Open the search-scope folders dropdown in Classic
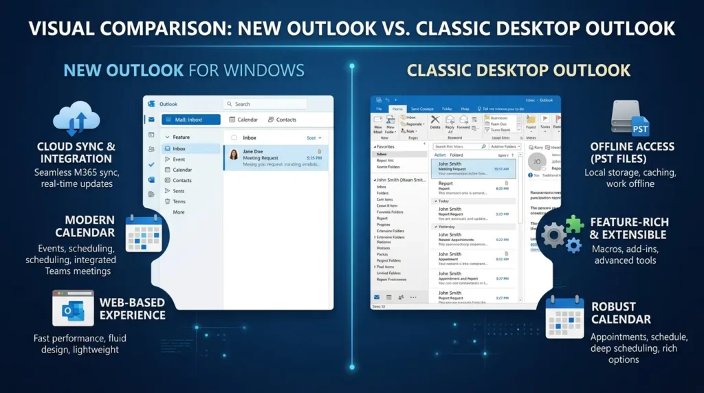 click(505, 147)
